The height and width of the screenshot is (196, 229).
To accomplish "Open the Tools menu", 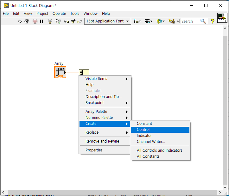I will click(75, 14).
